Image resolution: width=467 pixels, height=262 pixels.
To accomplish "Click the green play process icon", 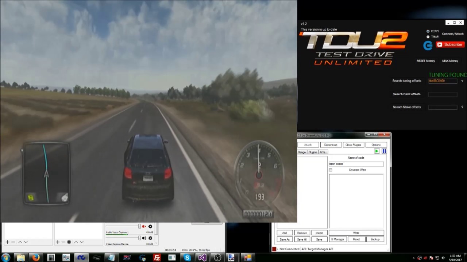I will pos(377,151).
